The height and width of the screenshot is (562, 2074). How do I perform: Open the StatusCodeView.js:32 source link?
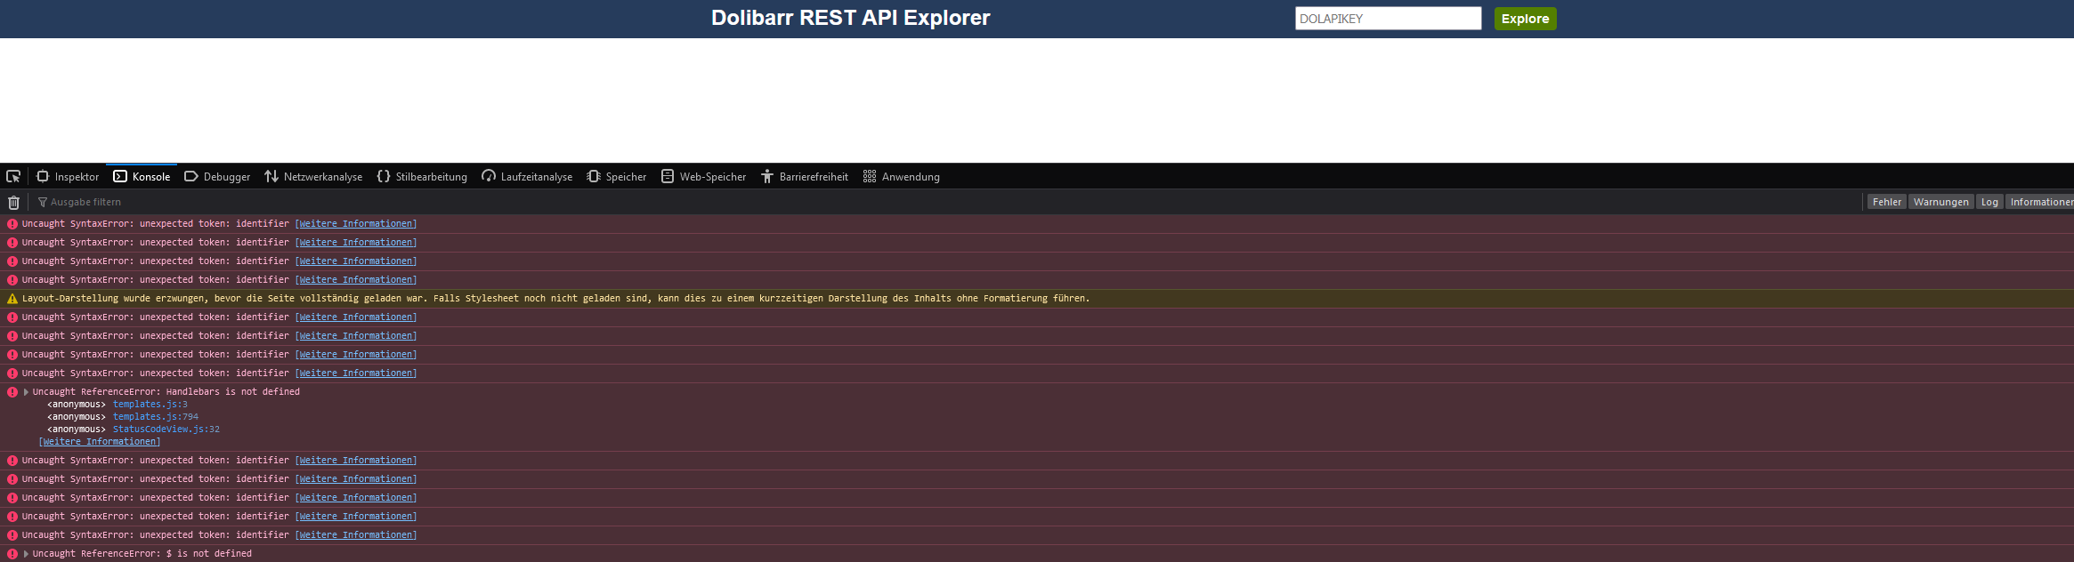[x=166, y=430]
